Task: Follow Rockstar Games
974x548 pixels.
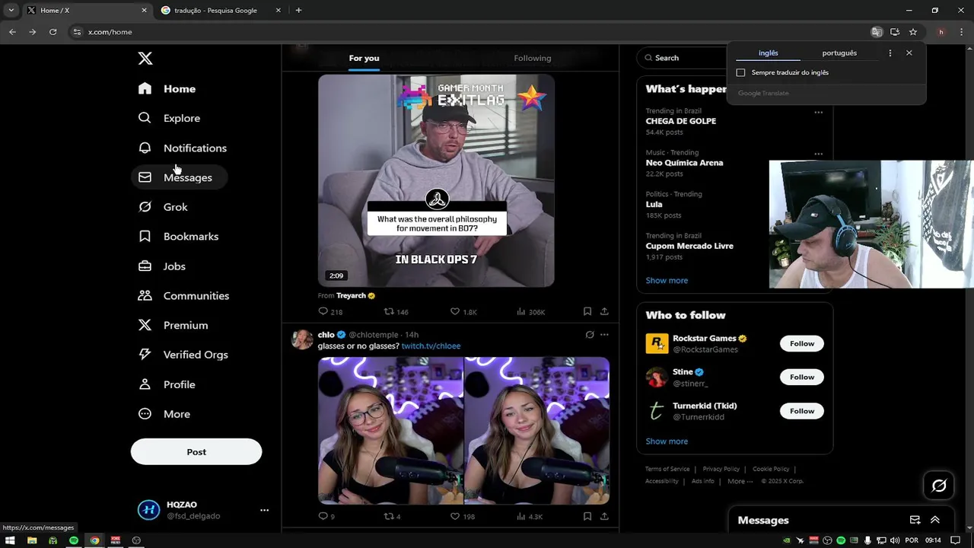Action: 801,343
